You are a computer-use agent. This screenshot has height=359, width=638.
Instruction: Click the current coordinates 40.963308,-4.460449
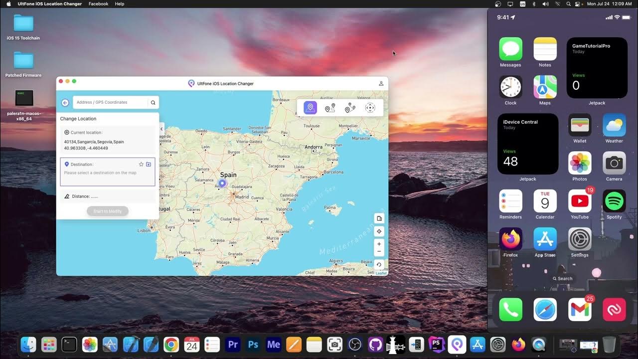pyautogui.click(x=86, y=148)
